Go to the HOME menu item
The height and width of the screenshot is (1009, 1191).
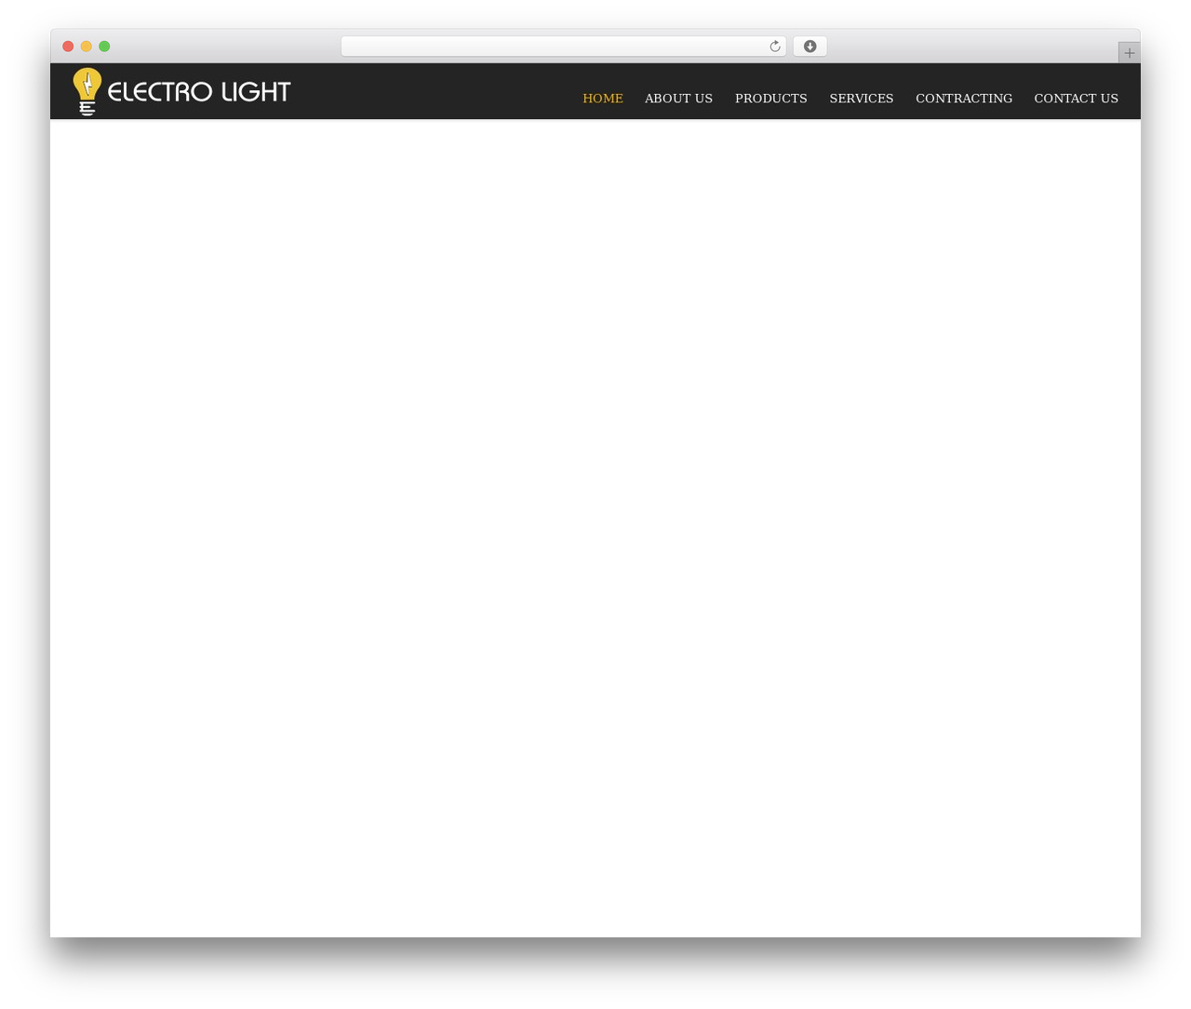[x=603, y=99]
